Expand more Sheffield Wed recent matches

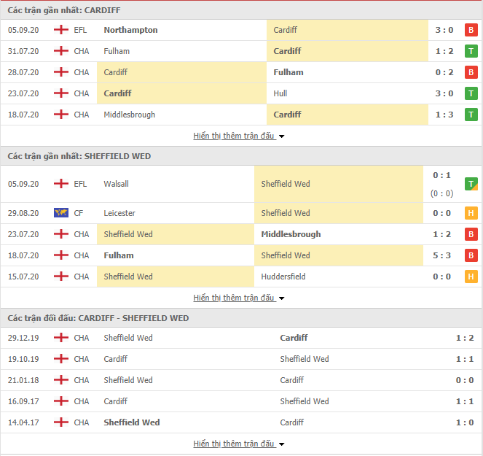239,298
